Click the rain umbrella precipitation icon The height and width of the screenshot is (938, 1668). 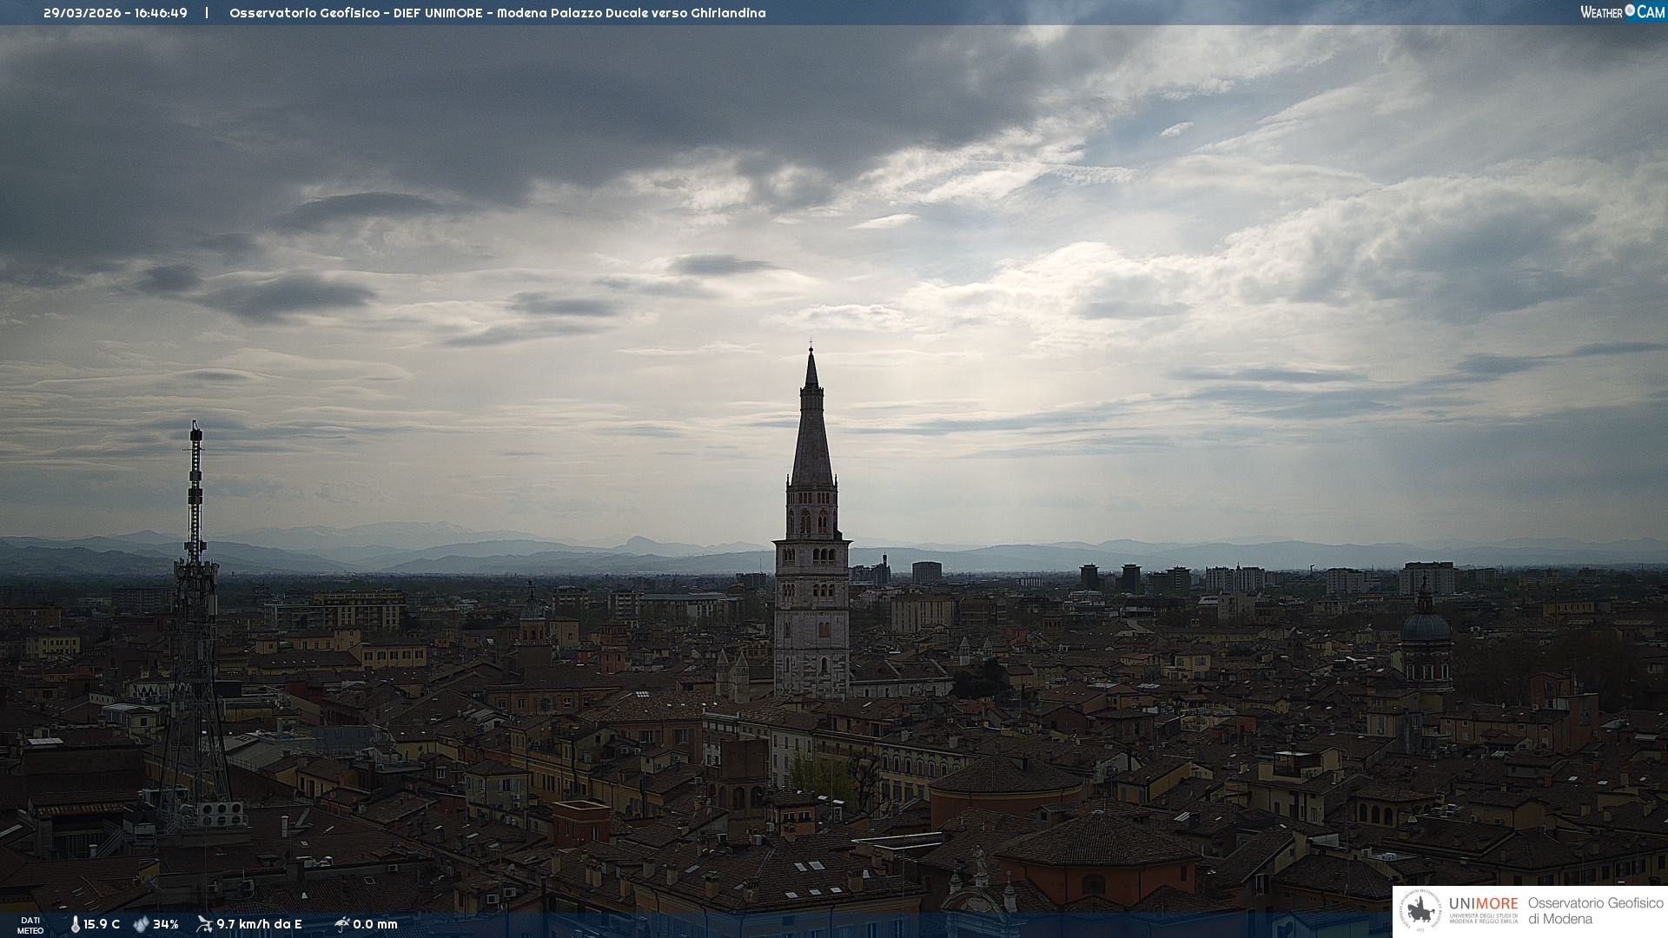[341, 924]
